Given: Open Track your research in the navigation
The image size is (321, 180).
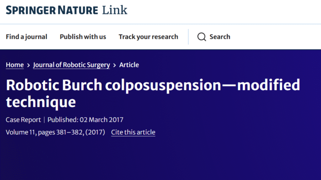Looking at the screenshot, I should click(148, 37).
